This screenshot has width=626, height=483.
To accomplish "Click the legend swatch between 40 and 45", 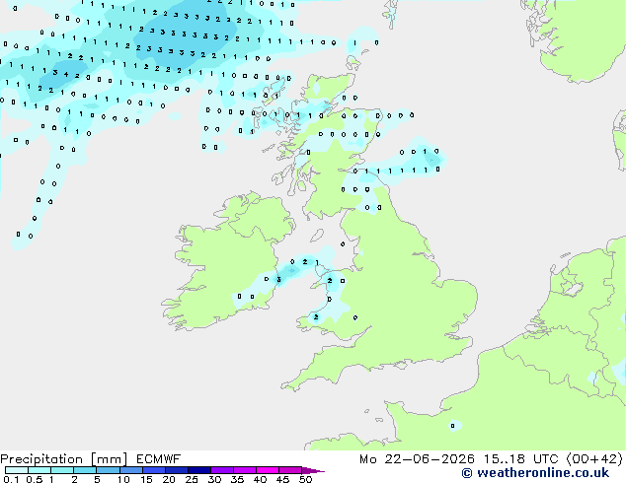I will coord(268,470).
